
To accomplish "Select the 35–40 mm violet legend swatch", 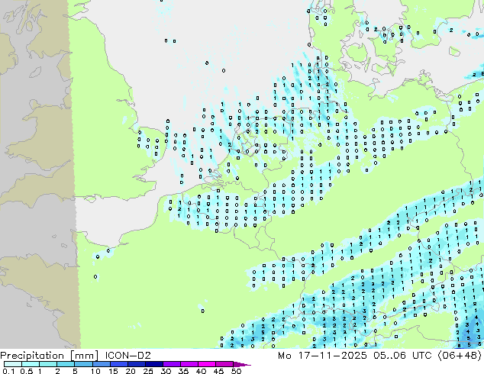I will (189, 364).
